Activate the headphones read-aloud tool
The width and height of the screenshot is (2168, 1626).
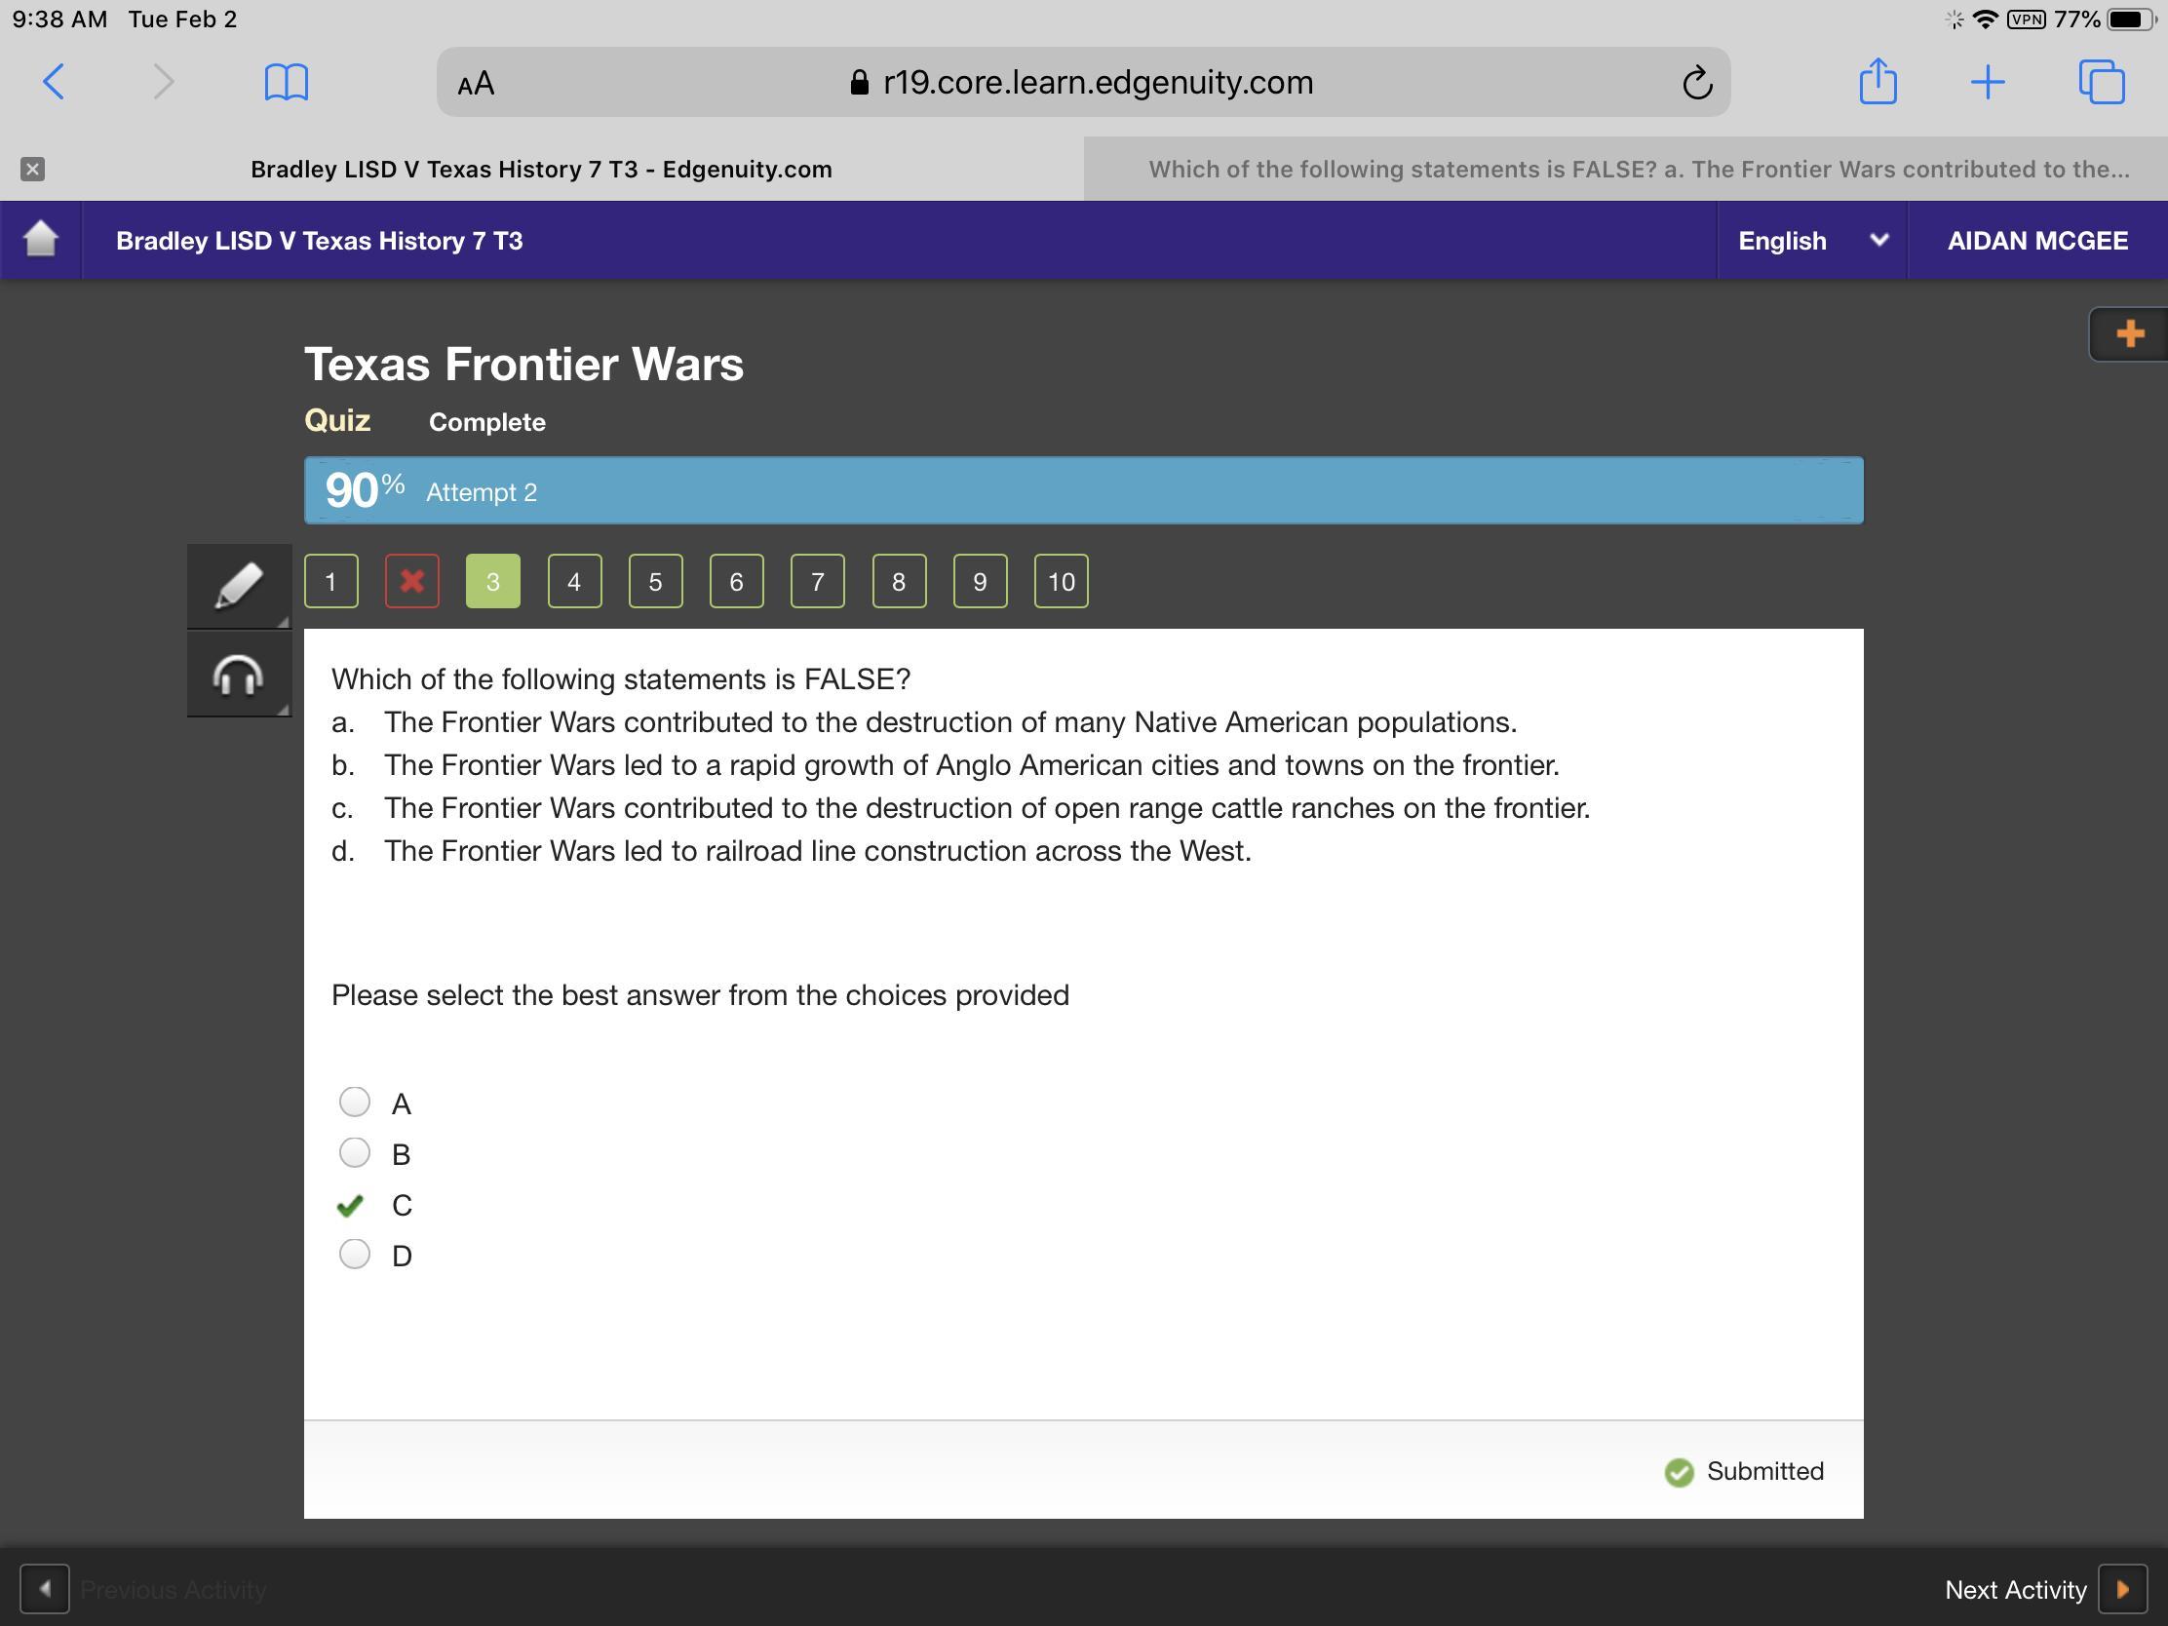[238, 675]
